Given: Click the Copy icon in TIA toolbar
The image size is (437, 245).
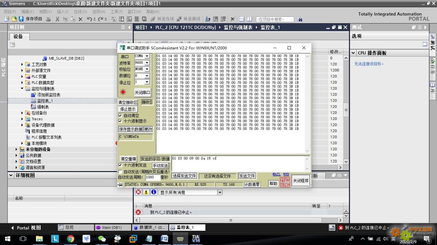Looking at the screenshot, I should coord(65,19).
